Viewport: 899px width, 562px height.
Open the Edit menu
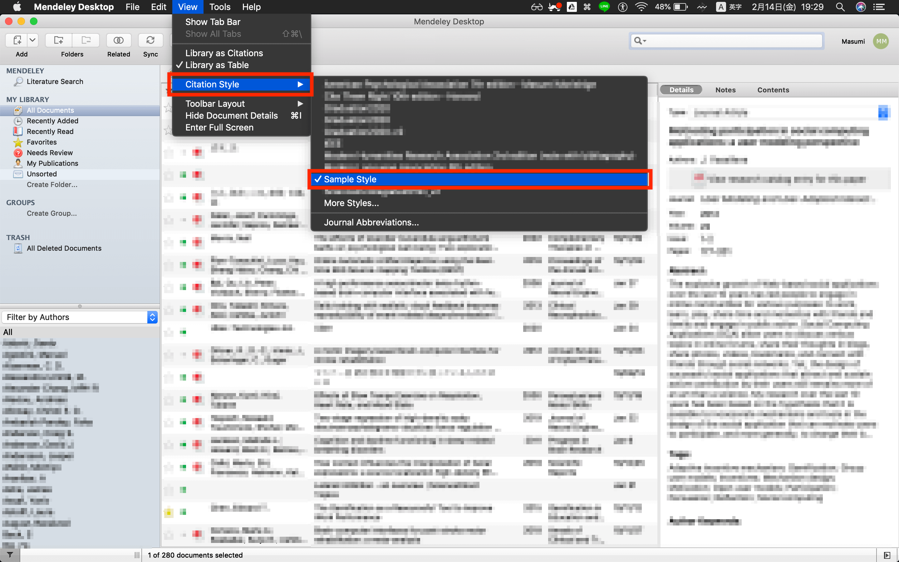(159, 7)
